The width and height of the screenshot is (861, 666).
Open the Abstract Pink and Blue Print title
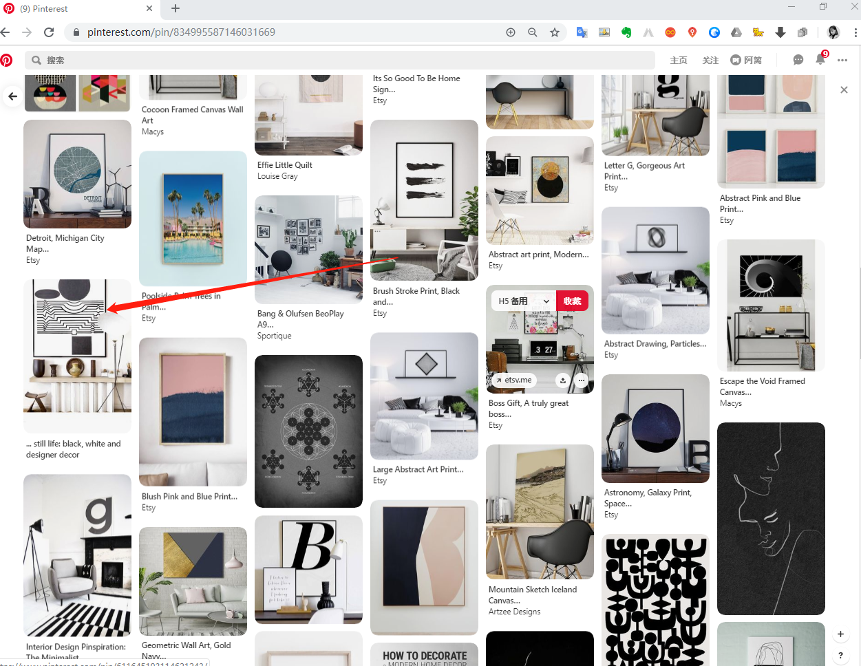(761, 204)
